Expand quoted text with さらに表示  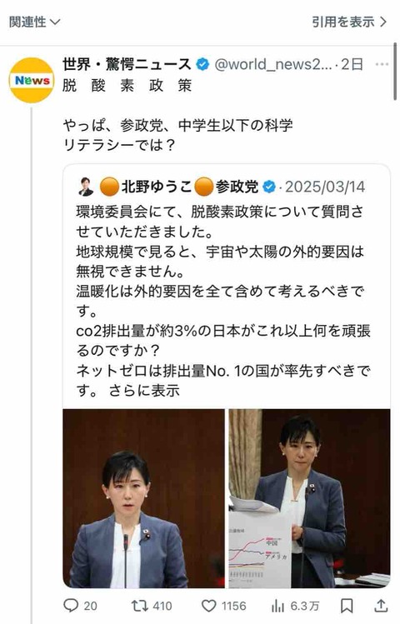(x=144, y=391)
